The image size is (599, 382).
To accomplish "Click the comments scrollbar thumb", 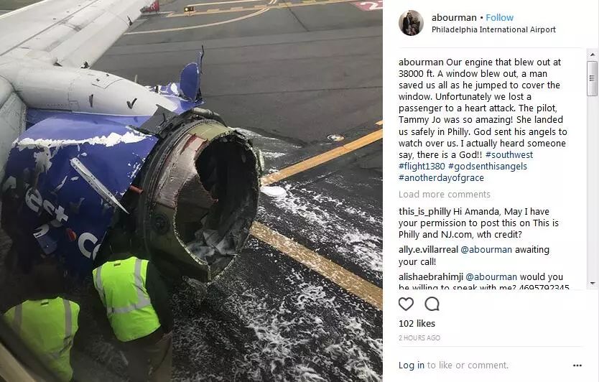I will click(x=593, y=78).
